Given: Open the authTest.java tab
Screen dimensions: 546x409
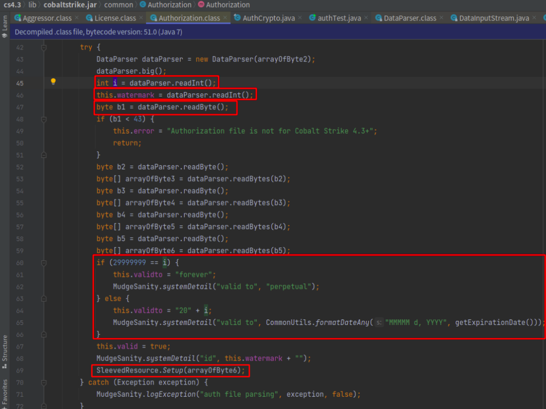Looking at the screenshot, I should (339, 18).
